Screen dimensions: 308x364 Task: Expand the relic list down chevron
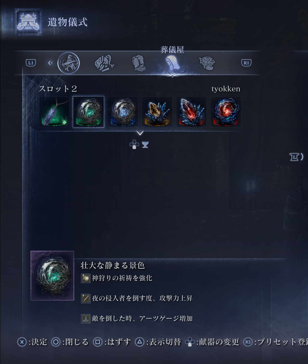[140, 133]
